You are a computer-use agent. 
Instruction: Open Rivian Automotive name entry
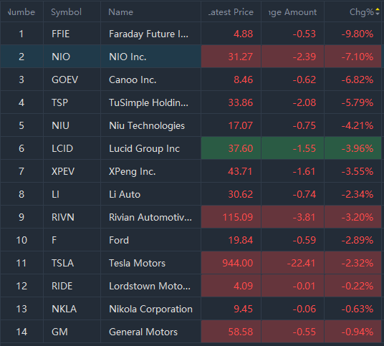150,217
